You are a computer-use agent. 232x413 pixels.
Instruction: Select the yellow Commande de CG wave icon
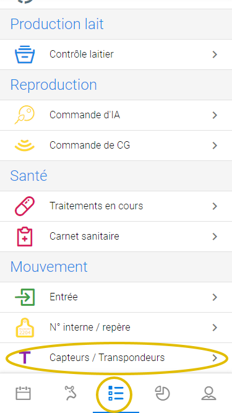25,146
